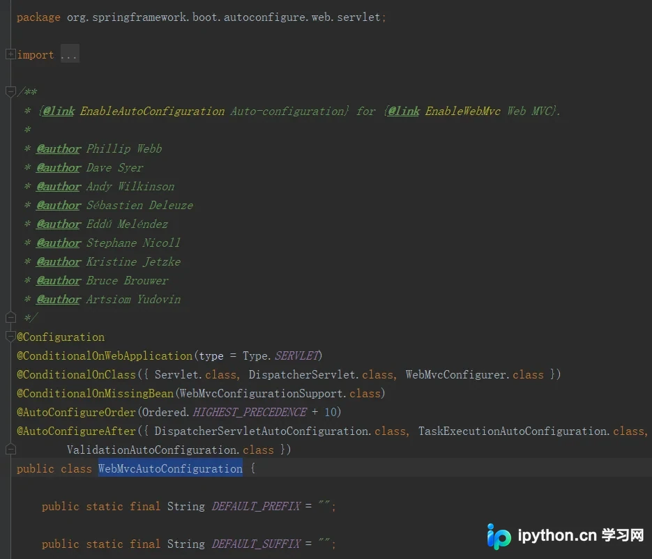Click the fold marker beside the Javadoc closing */
This screenshot has height=559, width=652.
(x=10, y=318)
